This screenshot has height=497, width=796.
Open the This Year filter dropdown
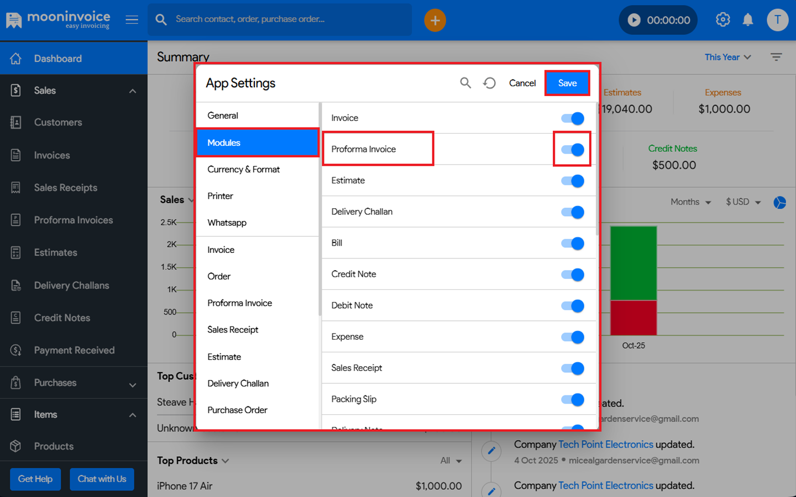(727, 57)
